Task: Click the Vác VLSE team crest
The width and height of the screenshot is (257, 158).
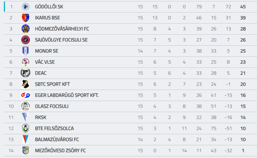Action: click(x=25, y=62)
